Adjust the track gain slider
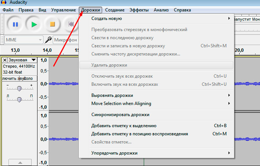The image size is (260, 166). point(19,88)
